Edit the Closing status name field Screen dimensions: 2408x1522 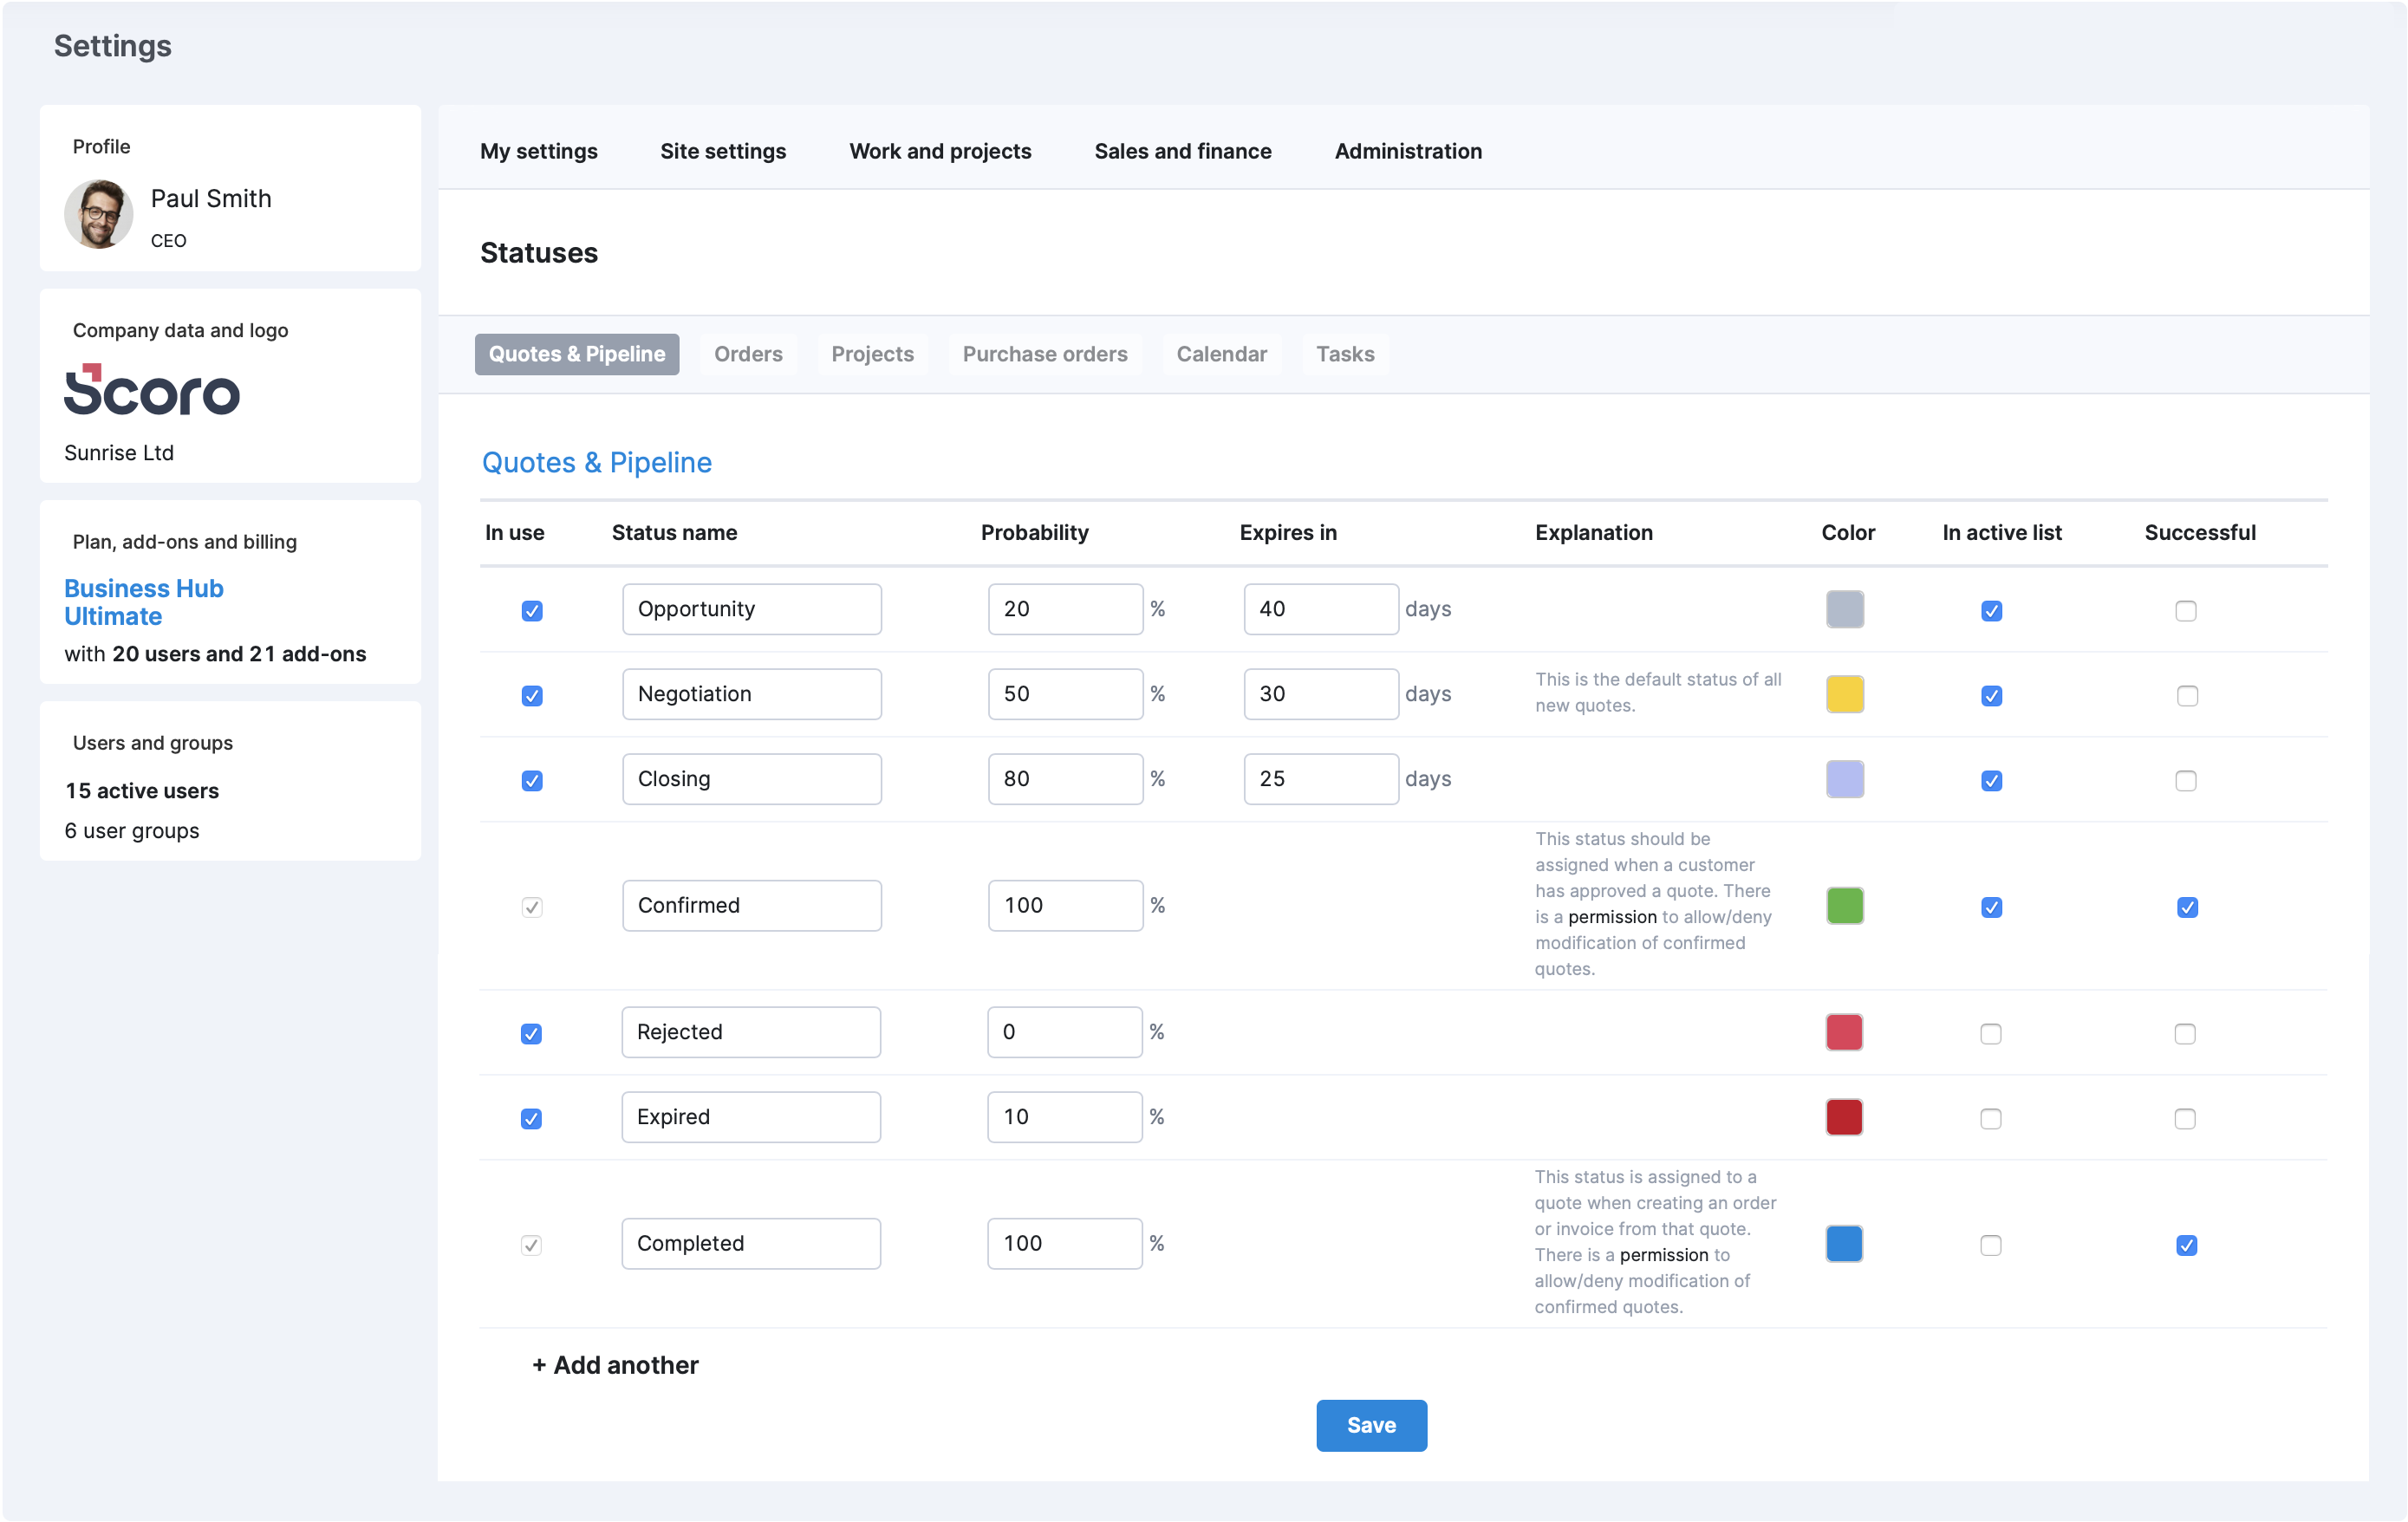point(752,779)
